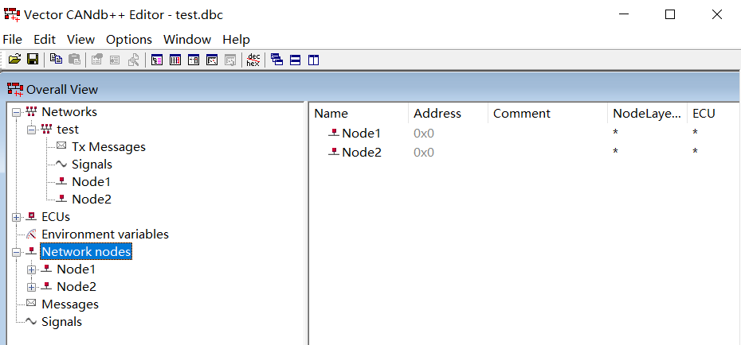Select the highlighted Network nodes item
This screenshot has height=345, width=741.
tap(86, 252)
